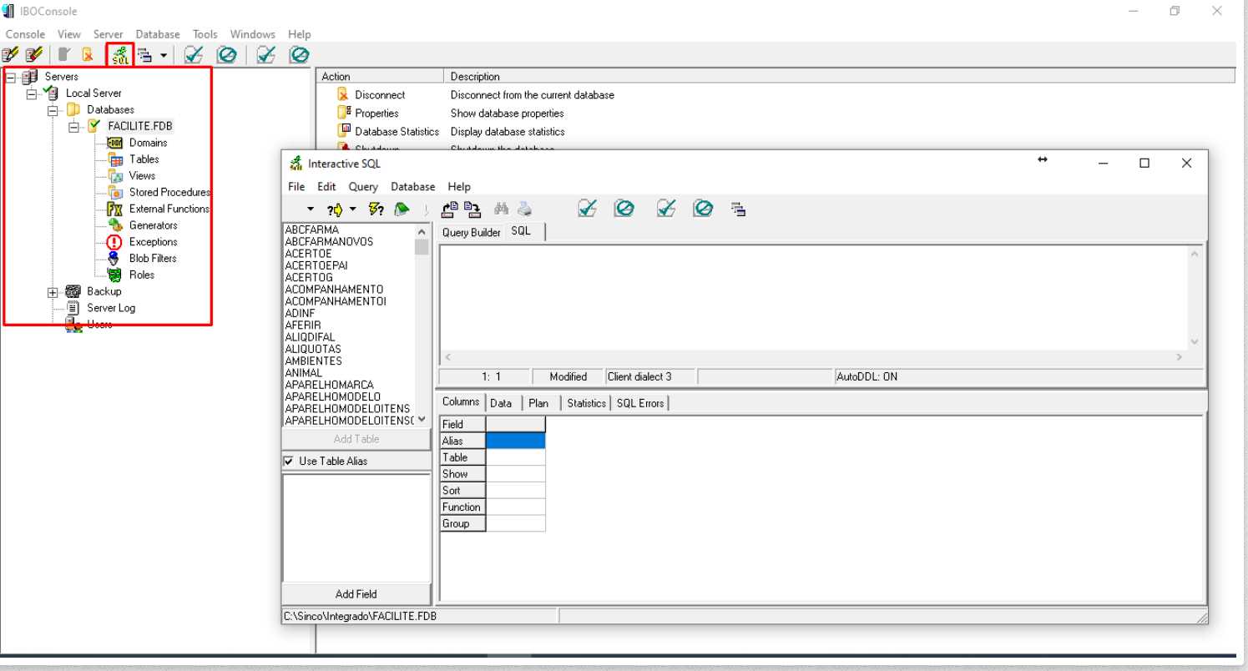Click the rollback icon beside the Interactive SQL window-list icon

pos(703,209)
